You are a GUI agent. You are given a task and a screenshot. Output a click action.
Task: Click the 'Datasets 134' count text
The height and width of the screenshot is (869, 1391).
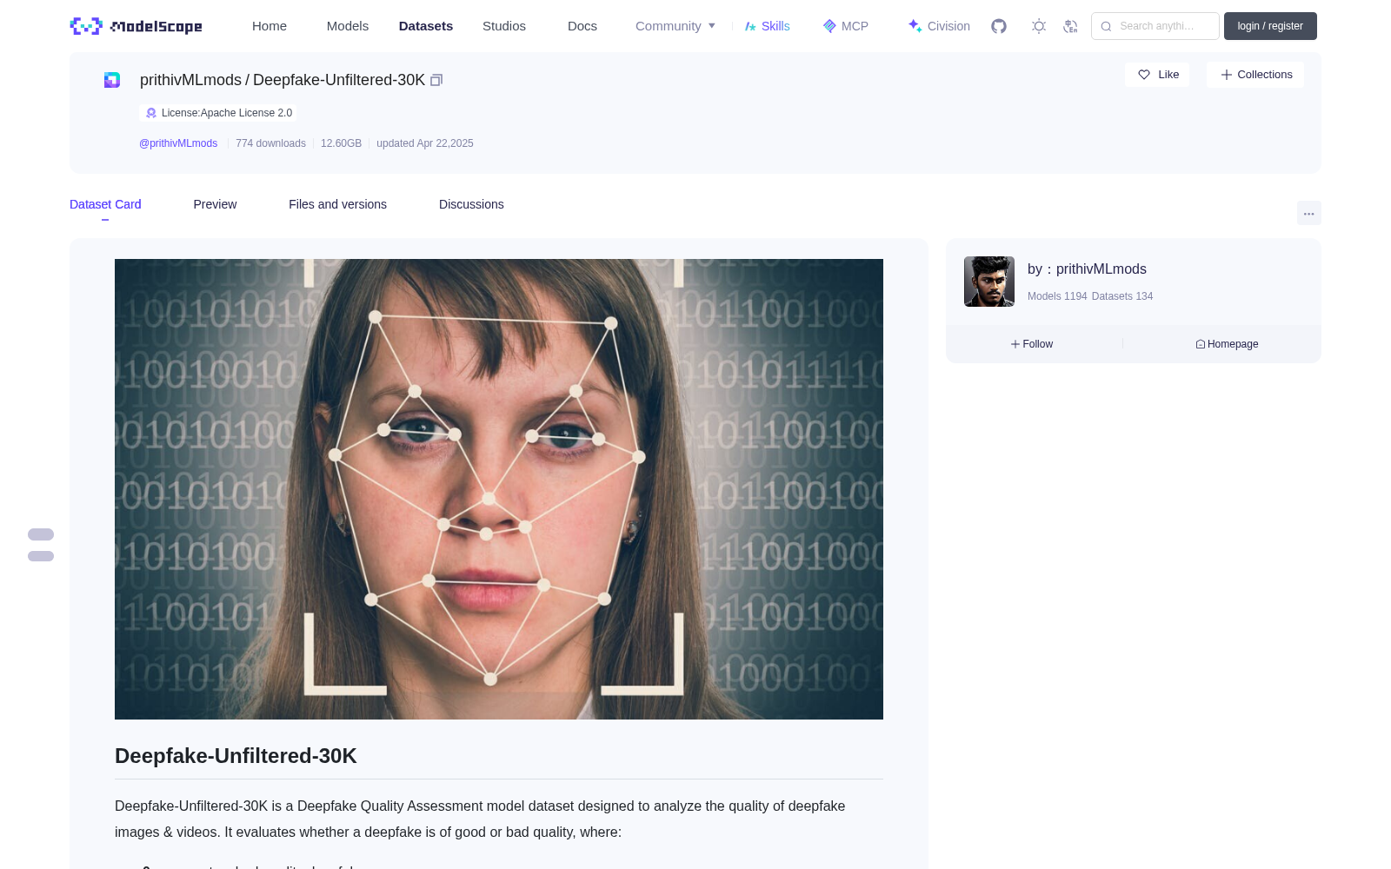tap(1122, 296)
